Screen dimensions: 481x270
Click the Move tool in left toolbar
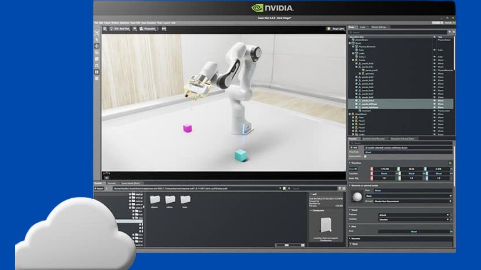(x=97, y=46)
